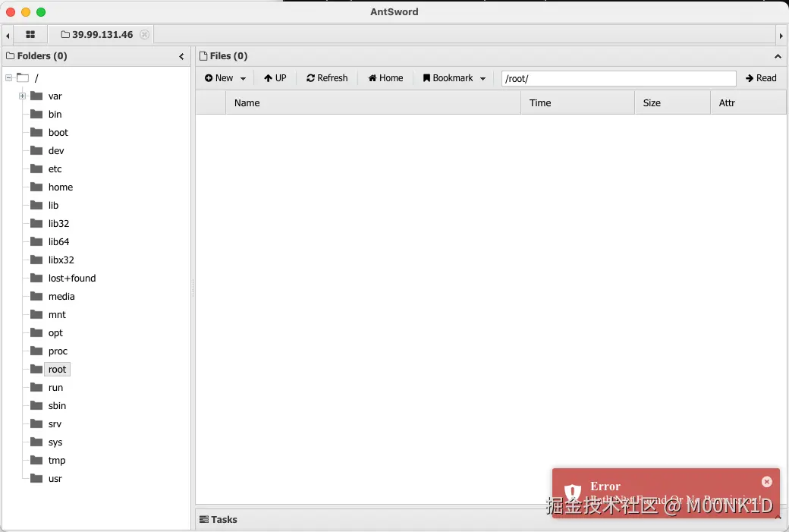The height and width of the screenshot is (532, 789).
Task: Select the sys folder
Action: (55, 442)
